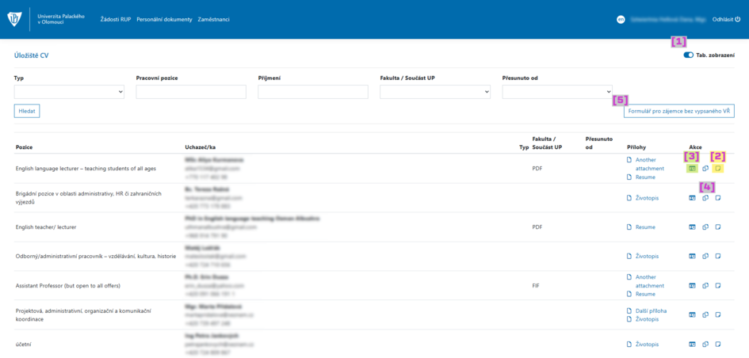Open the Fakulta / Součást UP dropdown
Screen dimensions: 749x358
tap(435, 92)
